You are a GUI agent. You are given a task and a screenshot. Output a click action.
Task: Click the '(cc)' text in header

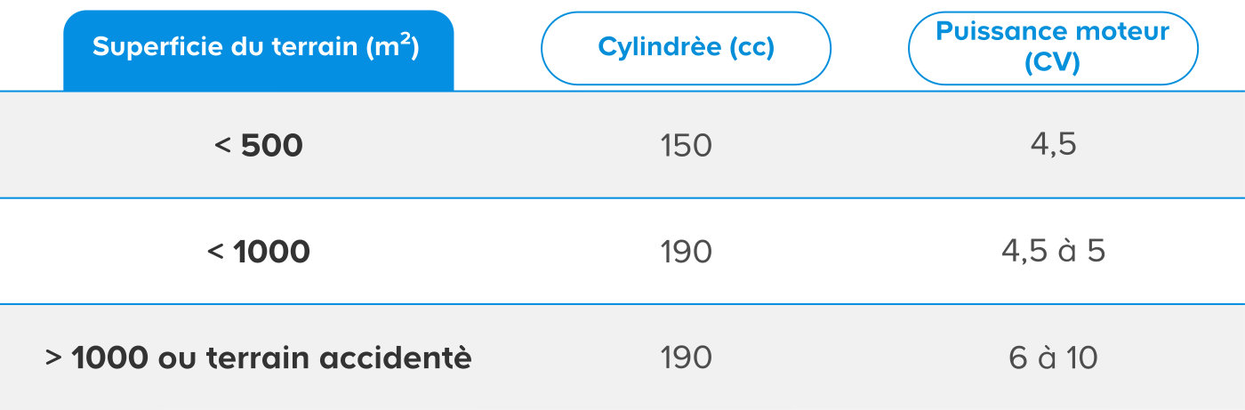(751, 48)
